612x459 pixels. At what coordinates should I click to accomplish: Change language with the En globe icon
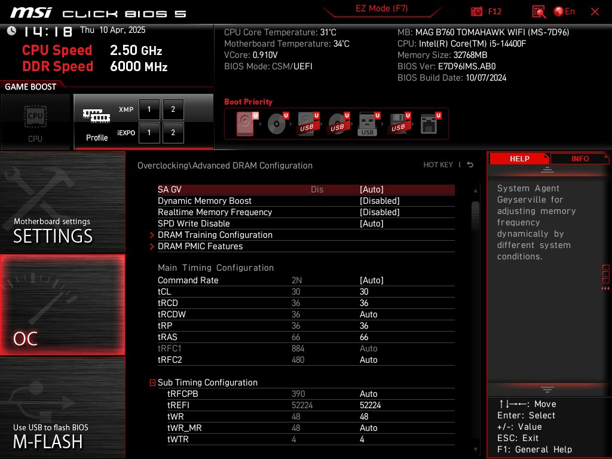(564, 11)
